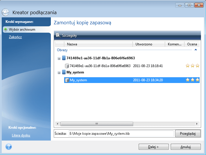This screenshot has width=206, height=155.
Task: Minimize the Kreator podłączania window
Action: pos(180,5)
